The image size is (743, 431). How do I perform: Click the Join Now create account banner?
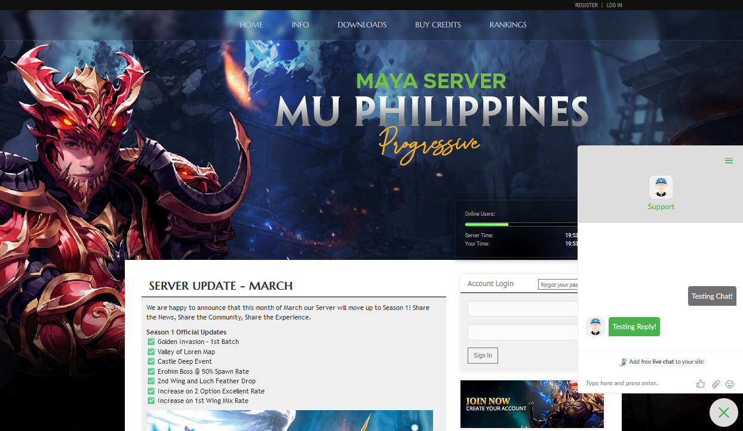tap(532, 404)
